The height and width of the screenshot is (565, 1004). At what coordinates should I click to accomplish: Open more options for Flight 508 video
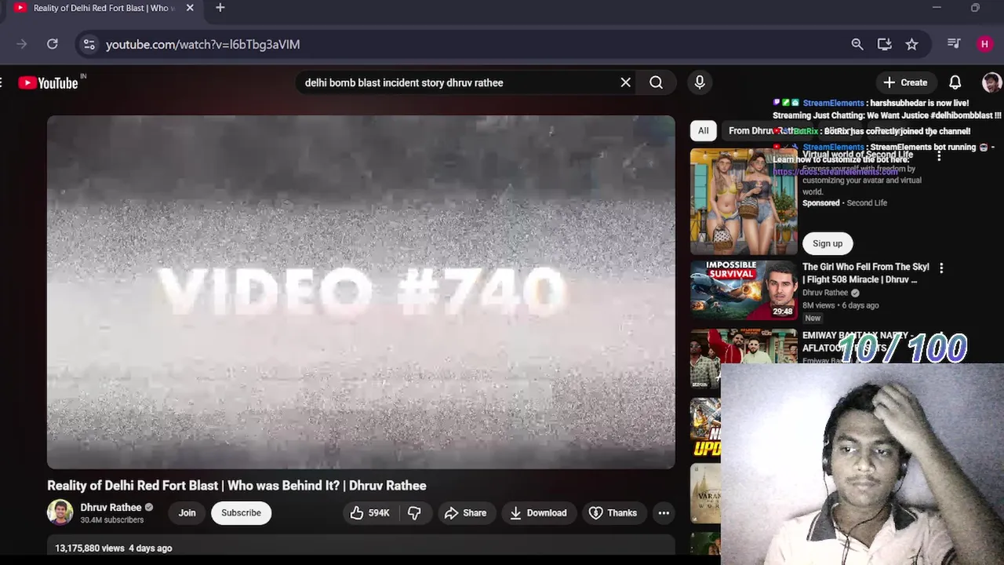[941, 268]
